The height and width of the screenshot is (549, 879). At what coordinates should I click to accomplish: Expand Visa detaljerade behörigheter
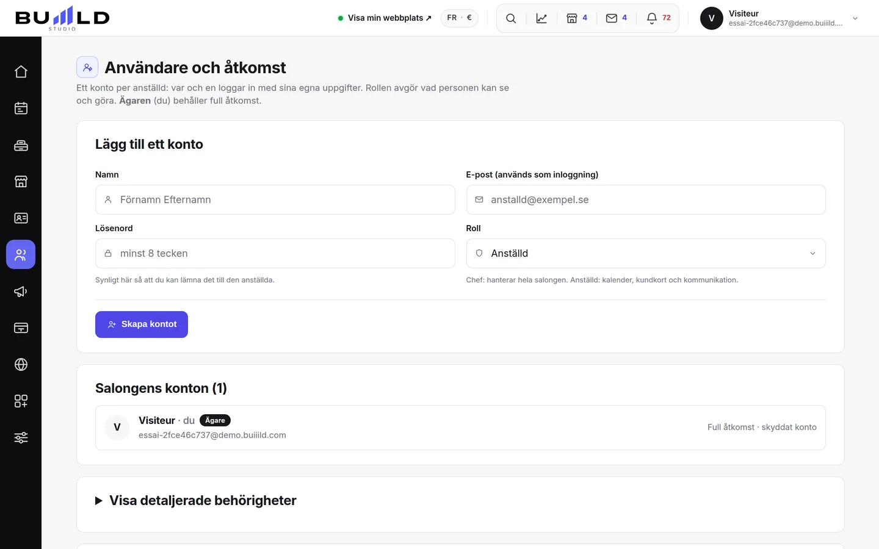tap(196, 501)
